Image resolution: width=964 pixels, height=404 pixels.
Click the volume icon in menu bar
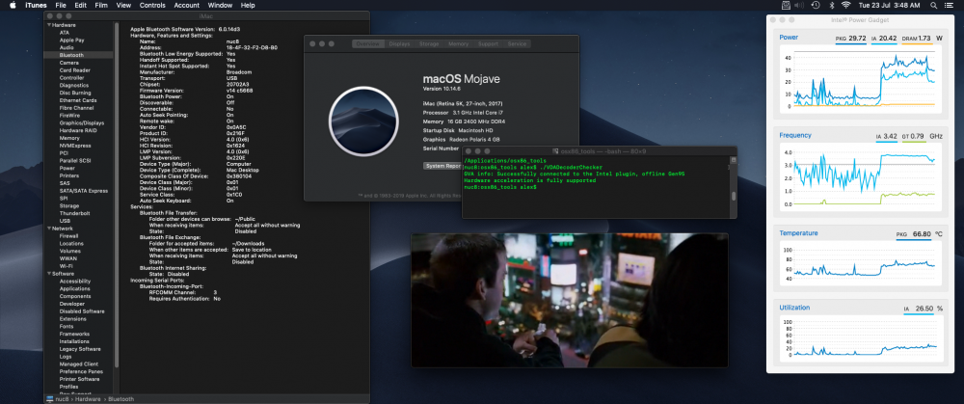tap(800, 5)
